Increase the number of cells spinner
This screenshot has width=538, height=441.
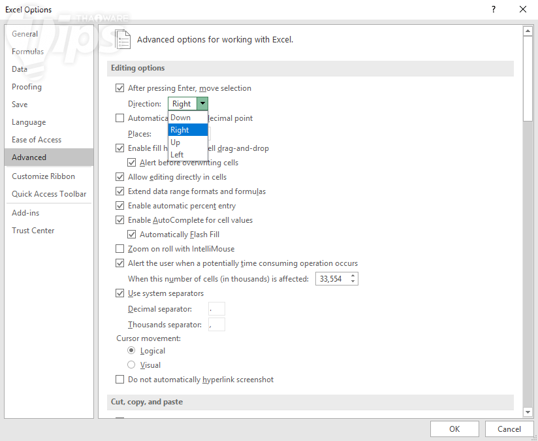[x=353, y=276]
